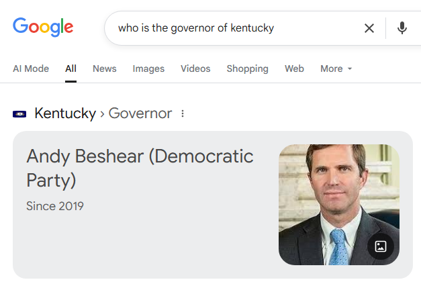The width and height of the screenshot is (421, 286).
Task: Click the image icon on the photo
Action: [380, 246]
